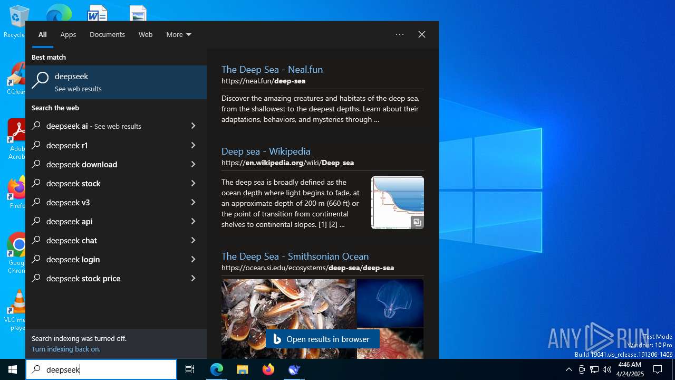
Task: Close the search panel with X
Action: pos(422,34)
